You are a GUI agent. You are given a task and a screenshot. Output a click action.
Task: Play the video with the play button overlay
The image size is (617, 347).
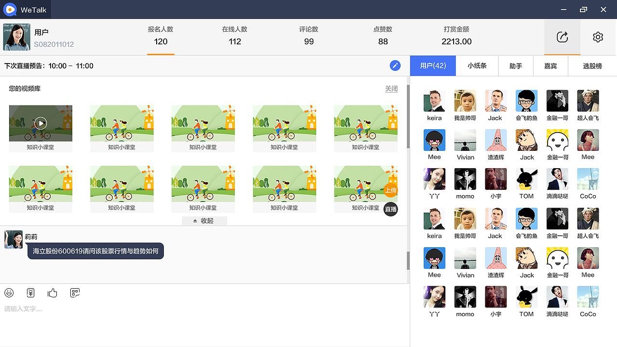40,123
